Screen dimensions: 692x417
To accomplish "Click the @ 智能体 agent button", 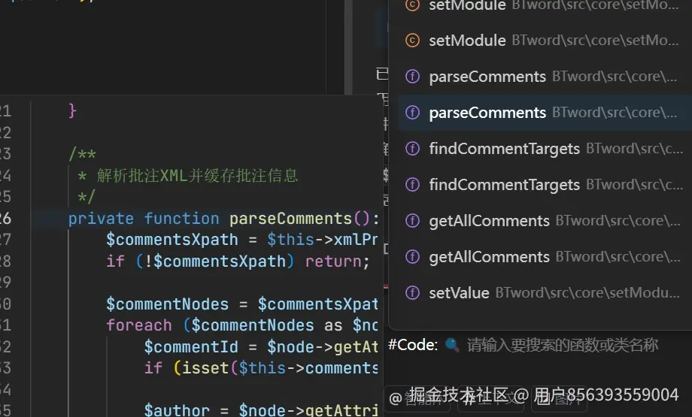I will [417, 397].
